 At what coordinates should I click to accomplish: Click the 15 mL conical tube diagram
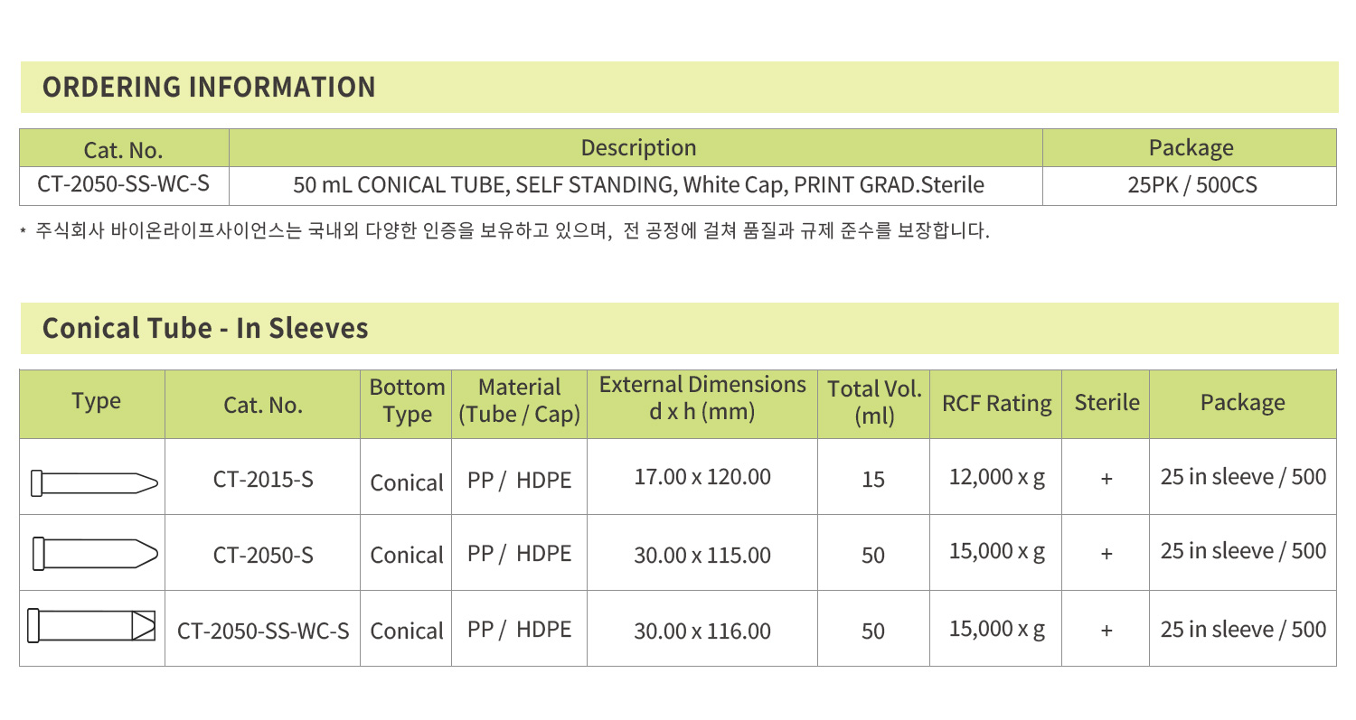pos(94,482)
